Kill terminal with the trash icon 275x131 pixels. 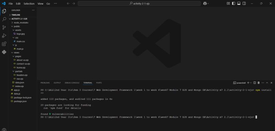pos(258,83)
